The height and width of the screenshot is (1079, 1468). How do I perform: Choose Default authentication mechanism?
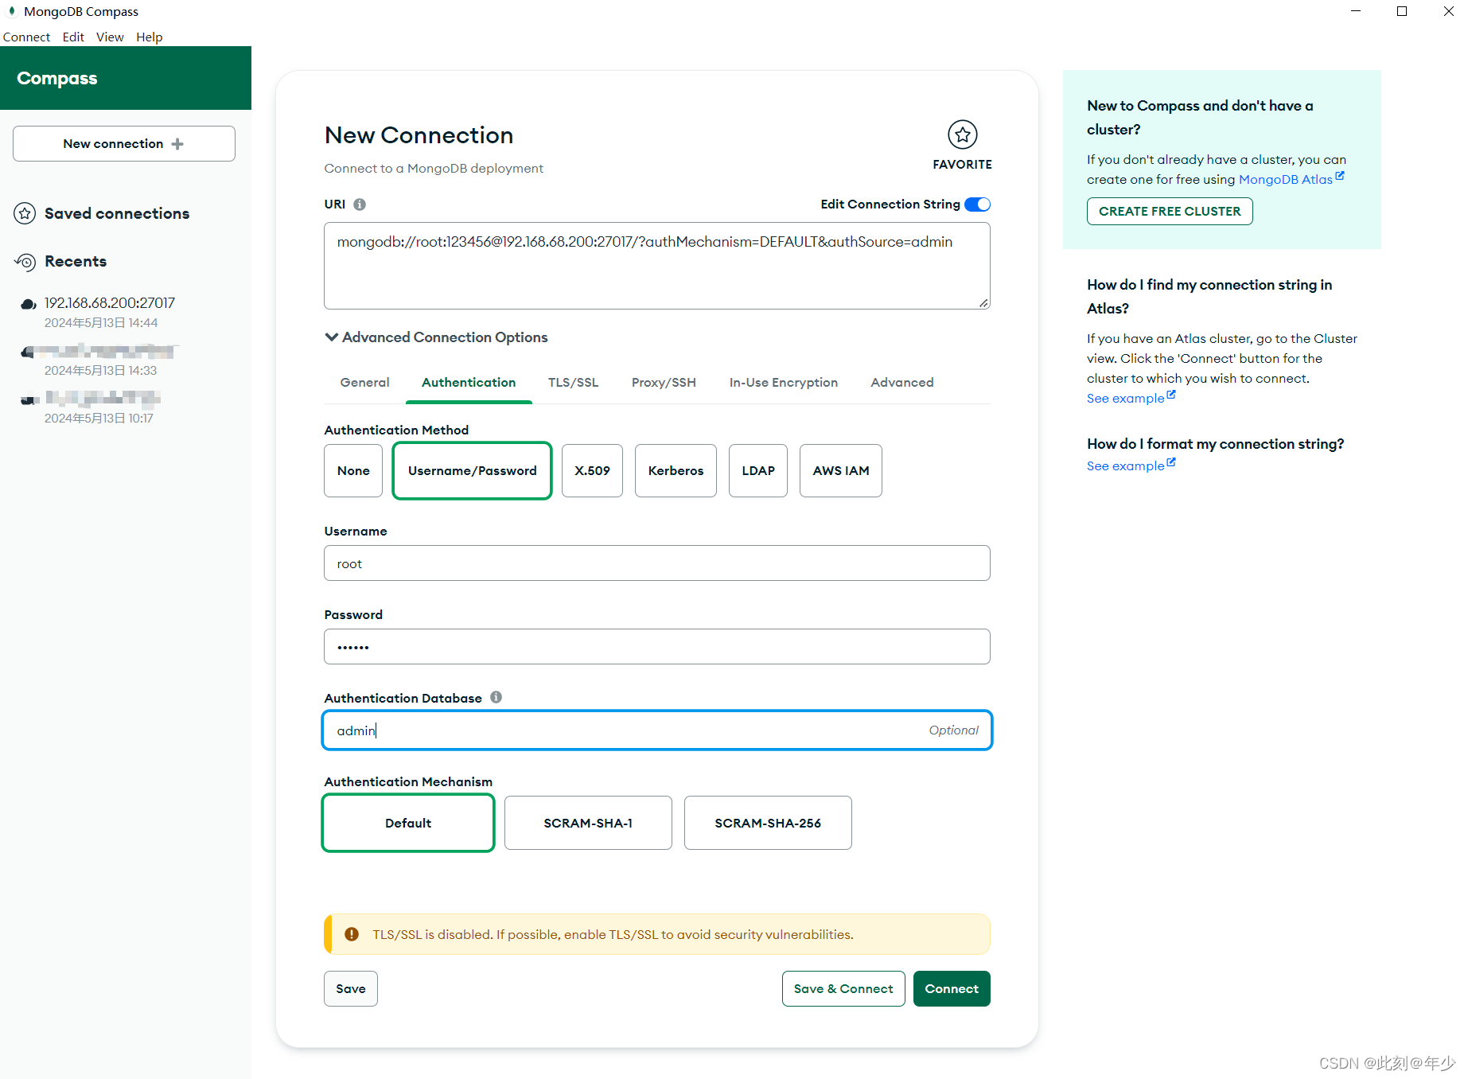(x=408, y=823)
